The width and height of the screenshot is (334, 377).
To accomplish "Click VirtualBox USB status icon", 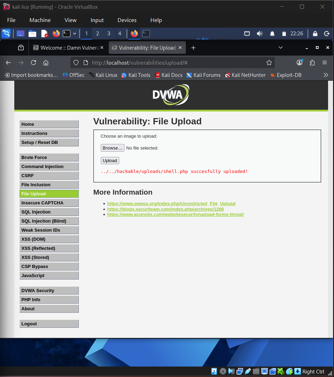I will (248, 371).
